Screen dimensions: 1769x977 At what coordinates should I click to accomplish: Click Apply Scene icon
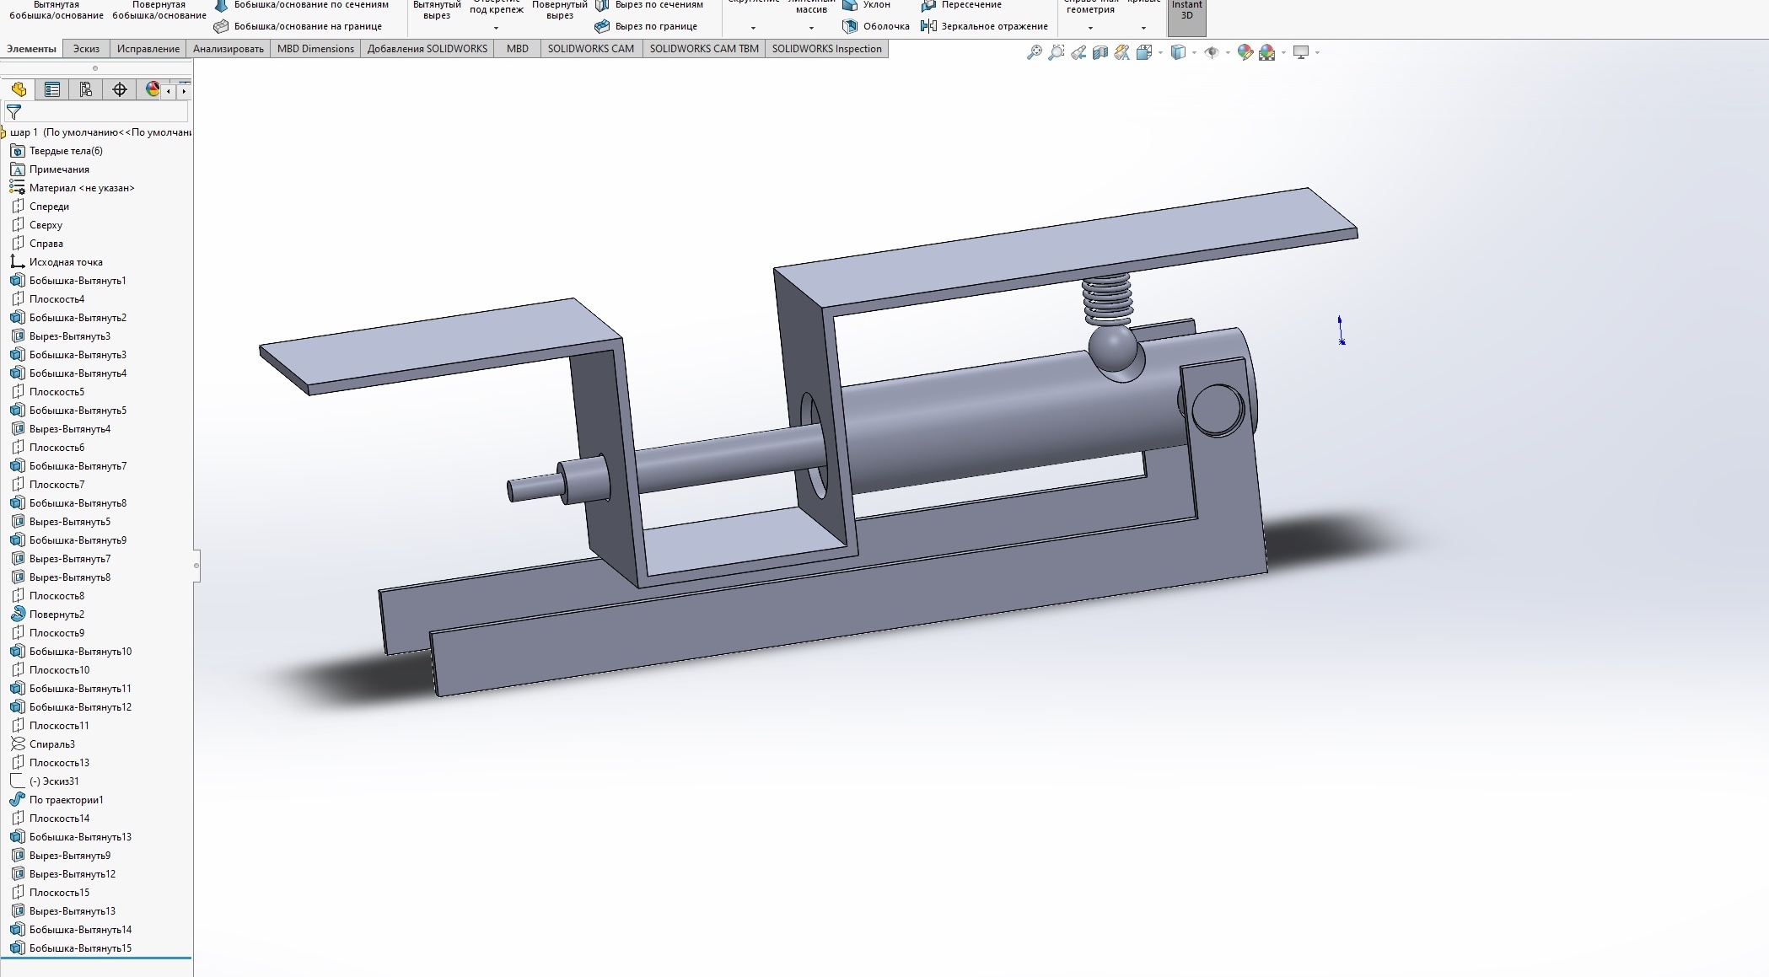click(x=1266, y=52)
